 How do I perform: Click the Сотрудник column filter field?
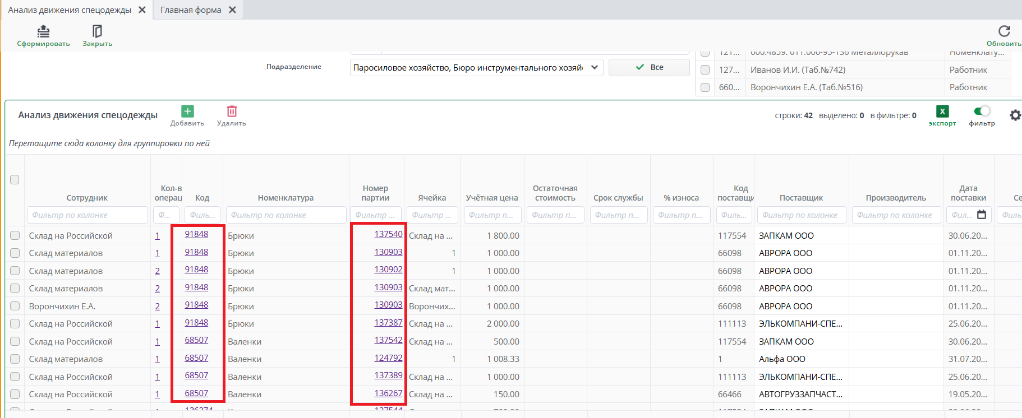click(87, 215)
